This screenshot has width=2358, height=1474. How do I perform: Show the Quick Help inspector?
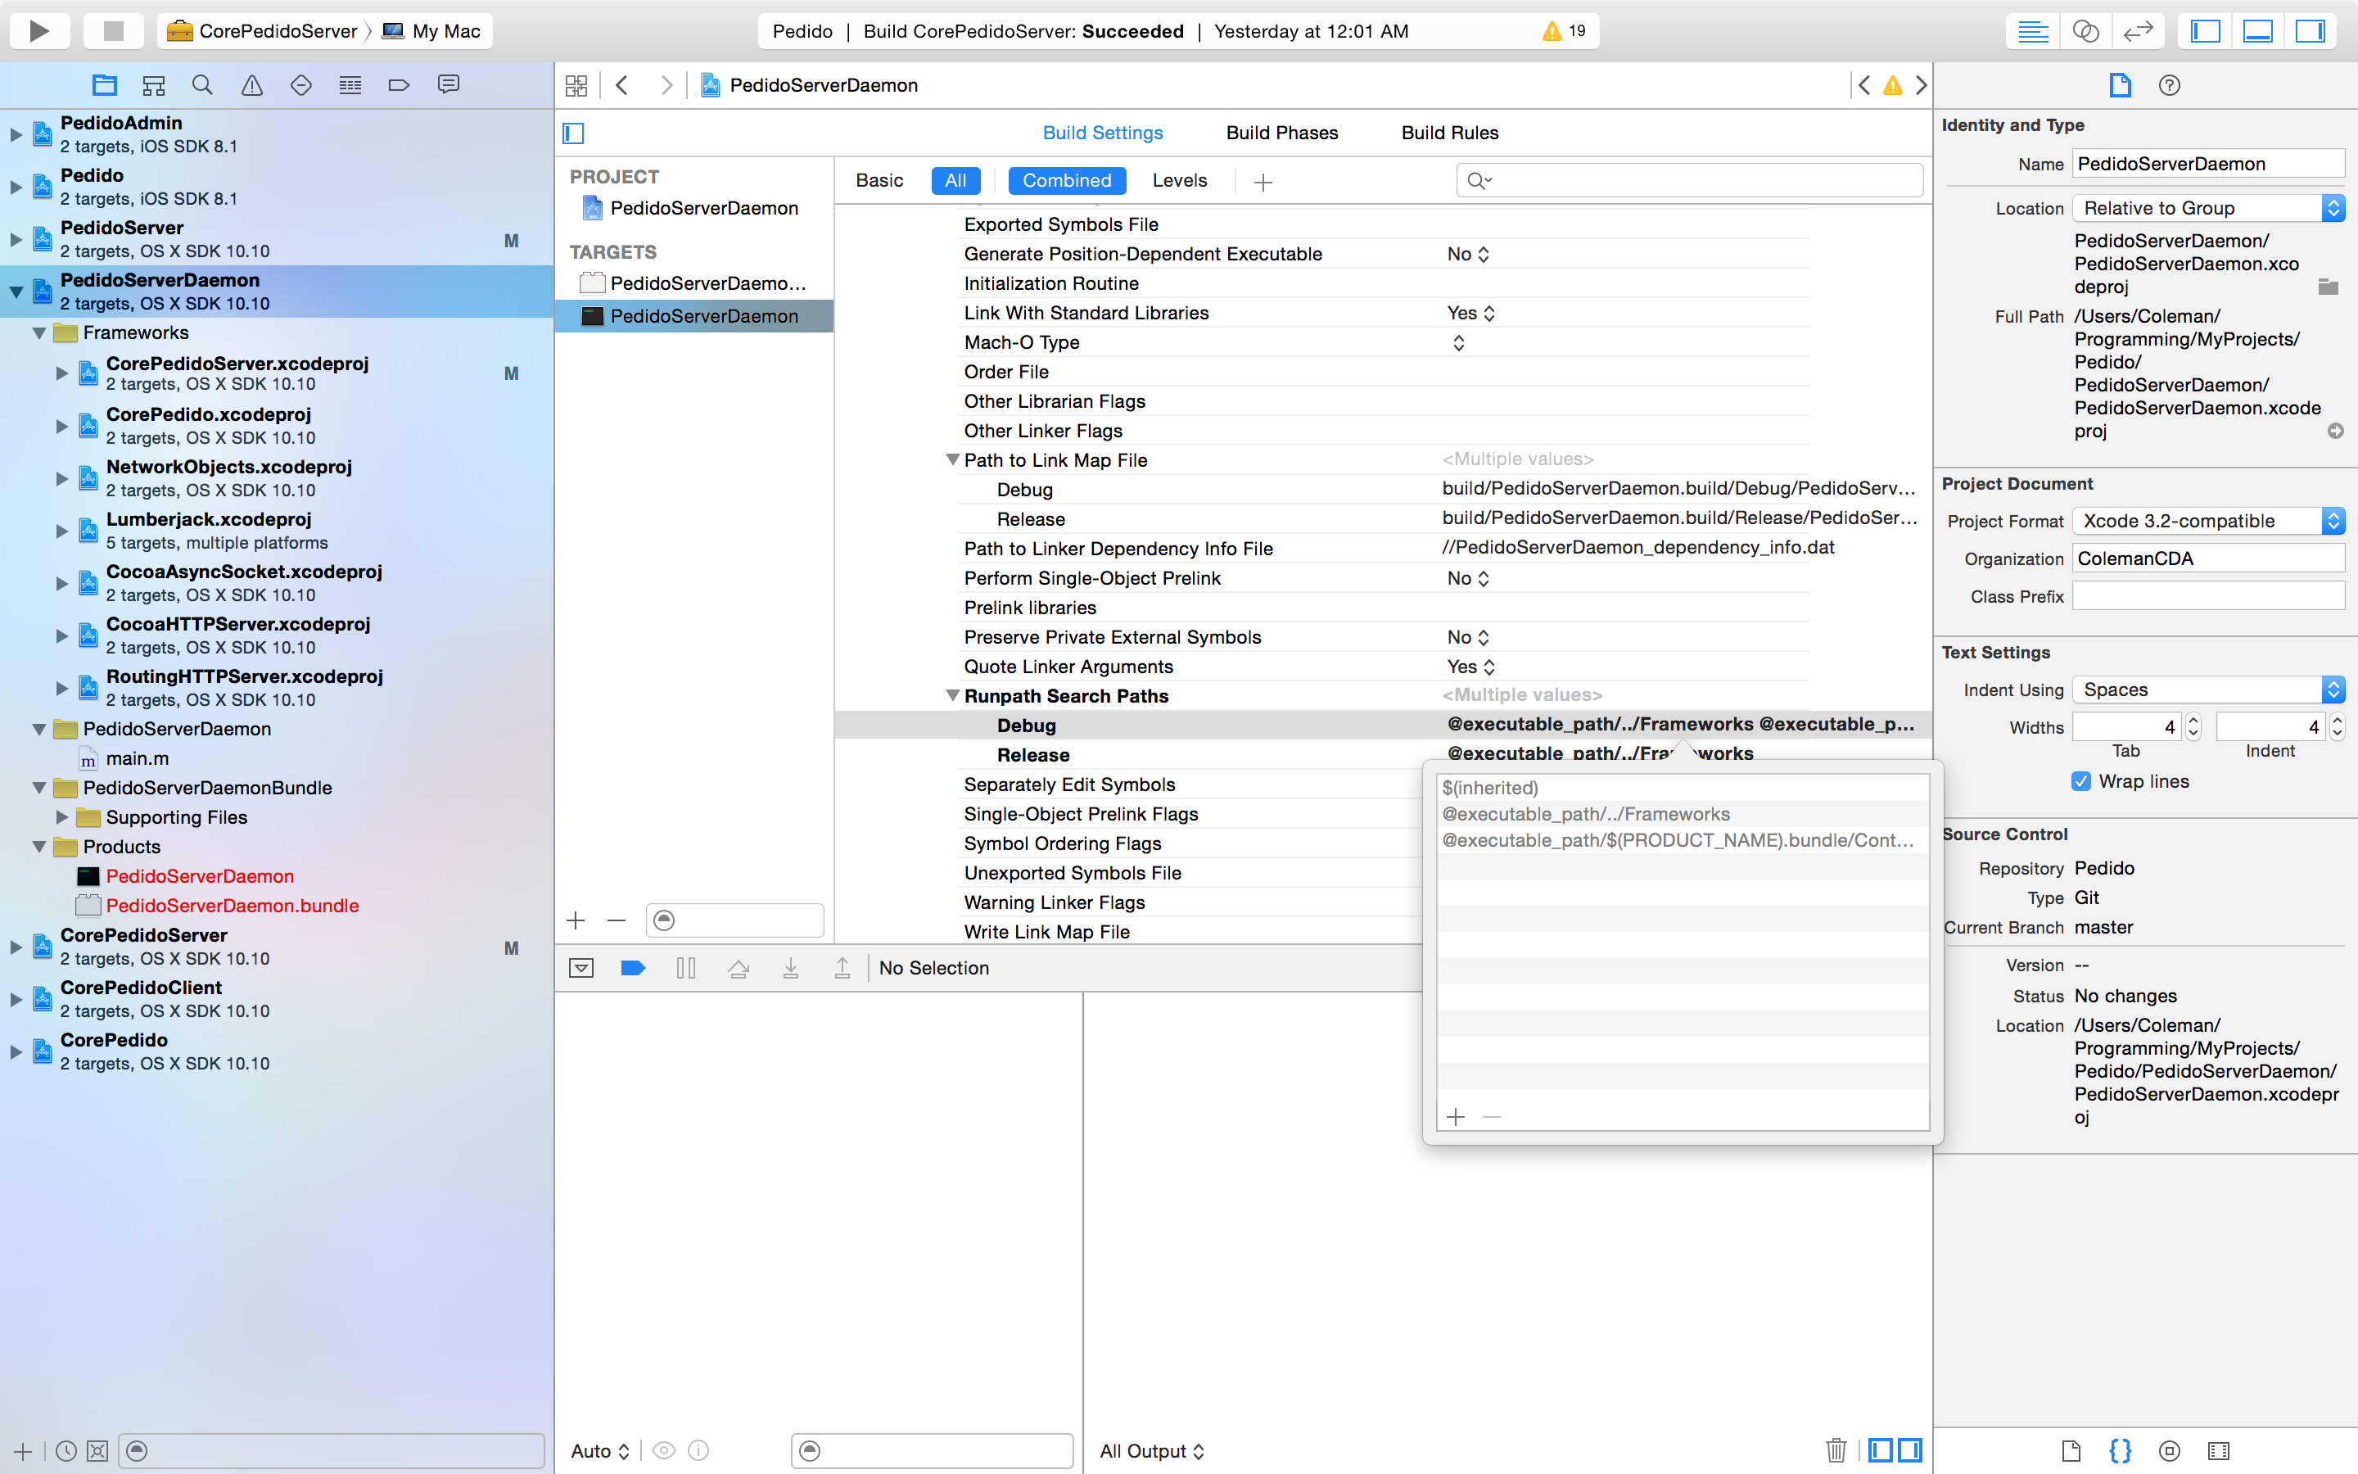click(x=2170, y=86)
